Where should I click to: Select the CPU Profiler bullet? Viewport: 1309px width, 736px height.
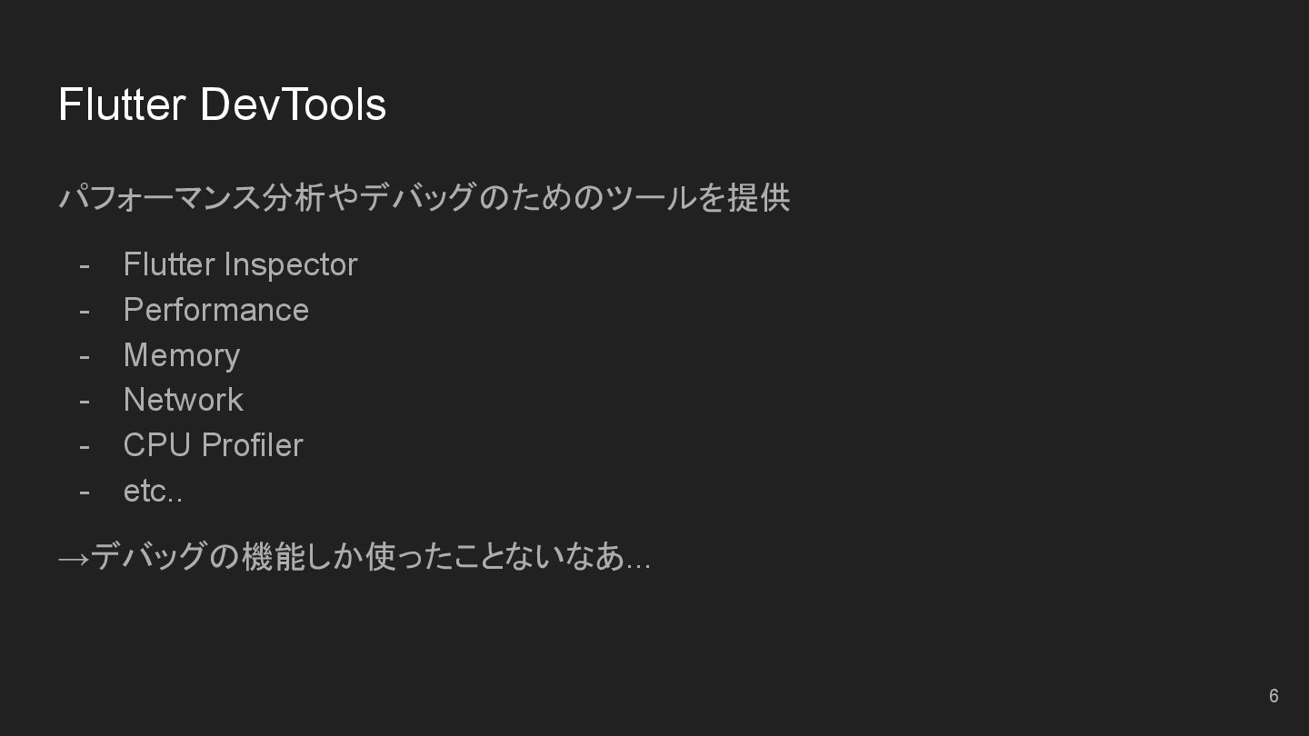[213, 445]
